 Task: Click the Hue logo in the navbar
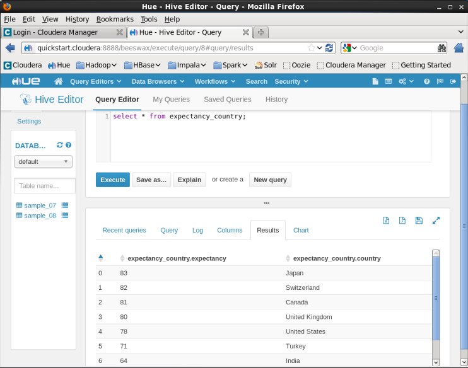26,81
